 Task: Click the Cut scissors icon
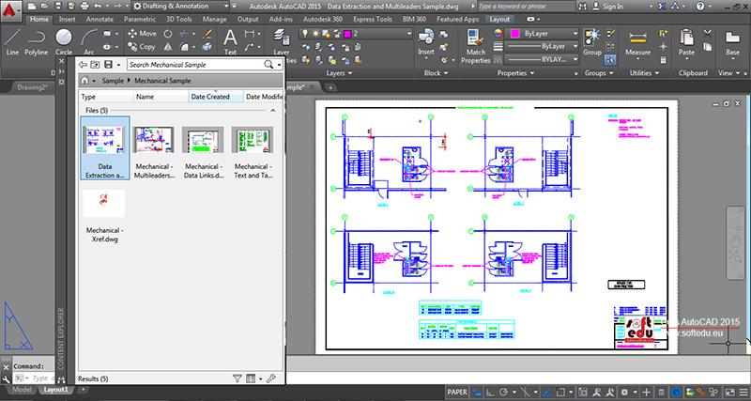click(708, 34)
